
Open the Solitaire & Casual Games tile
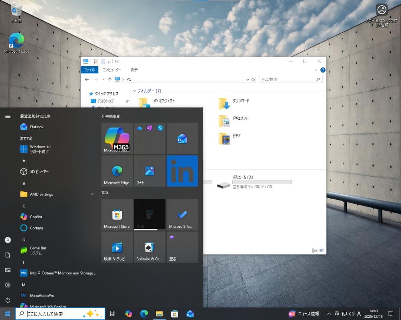(x=149, y=247)
